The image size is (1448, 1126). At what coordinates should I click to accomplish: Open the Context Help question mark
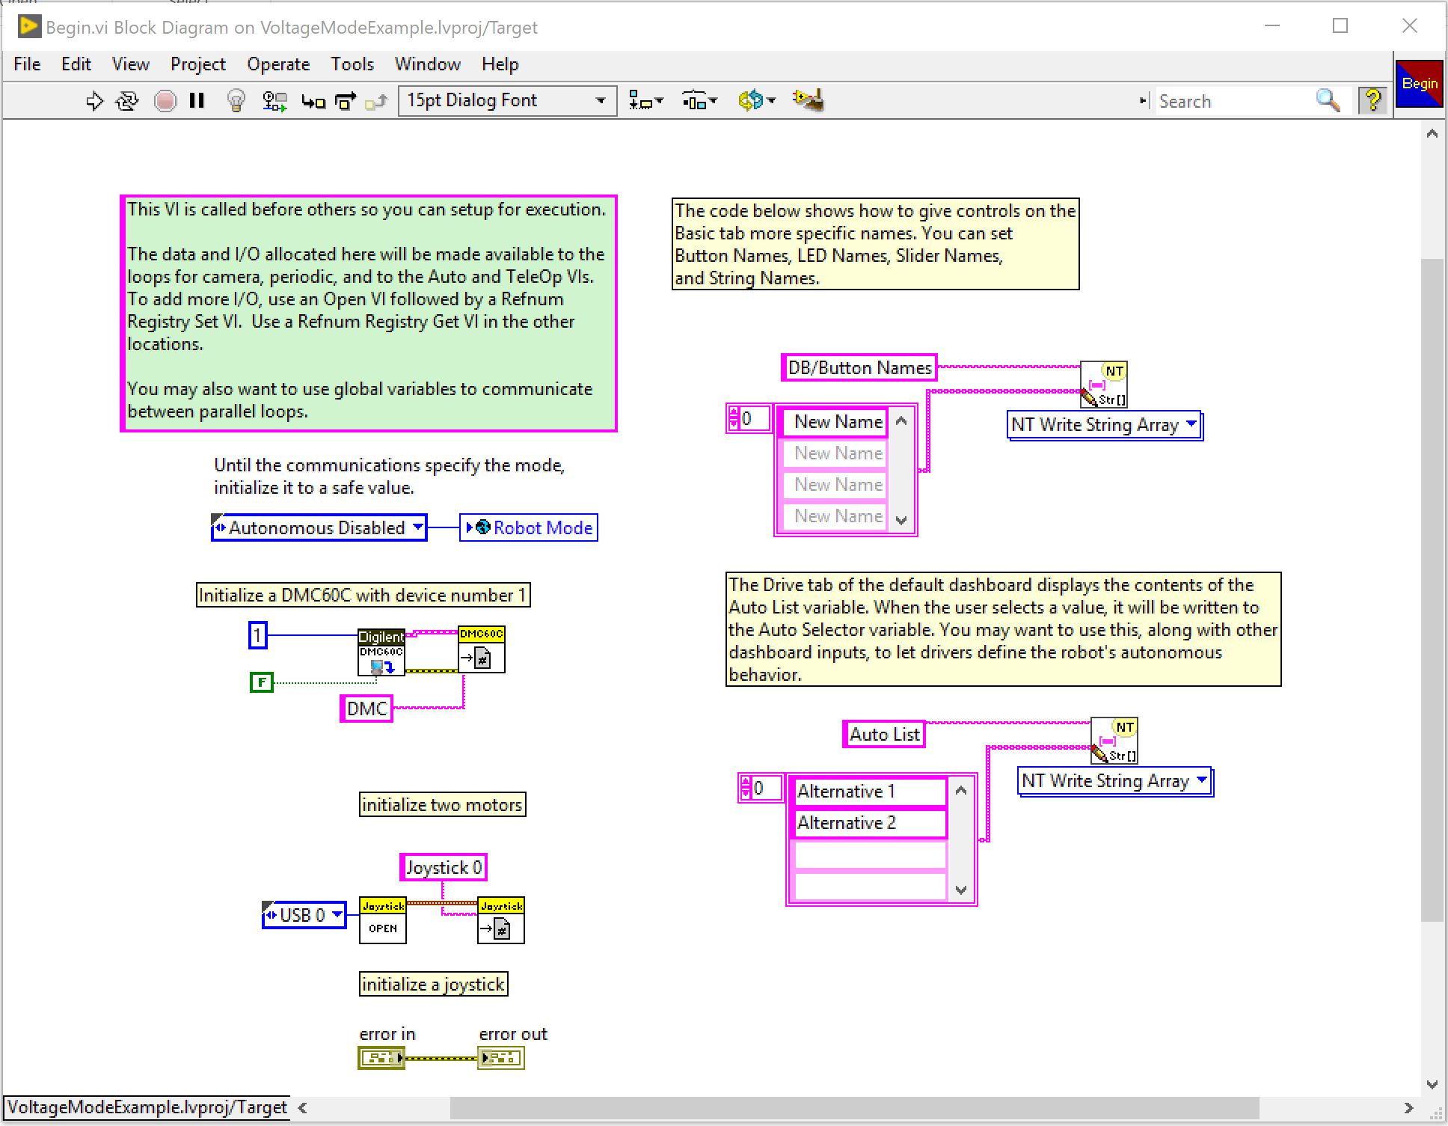[1373, 100]
